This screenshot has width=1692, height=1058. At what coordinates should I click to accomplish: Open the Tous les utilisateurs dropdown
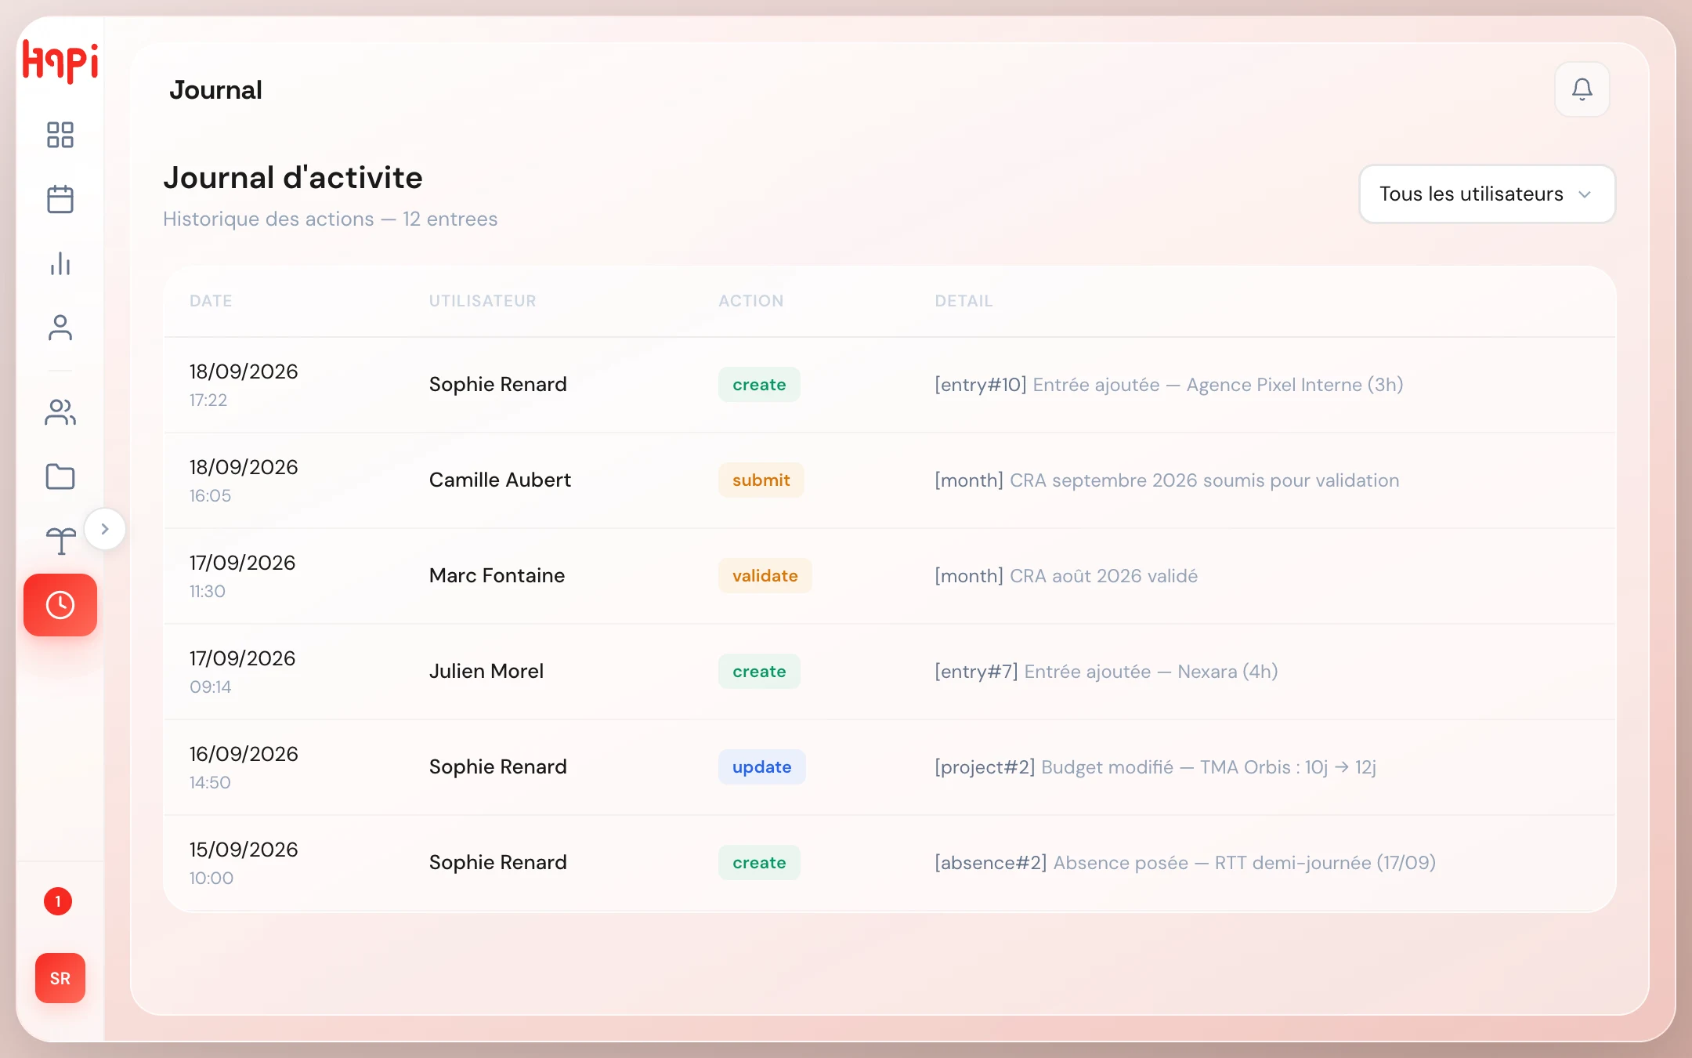[1487, 194]
